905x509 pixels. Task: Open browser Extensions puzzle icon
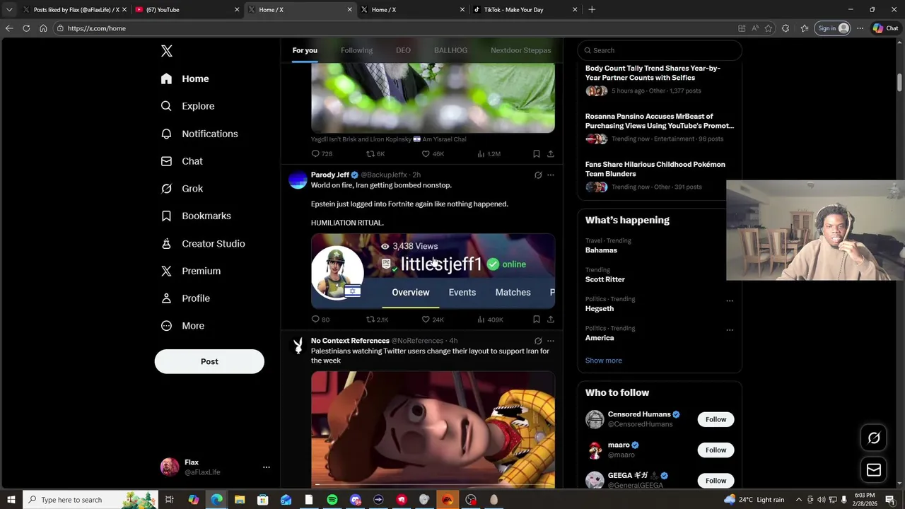[x=786, y=28]
